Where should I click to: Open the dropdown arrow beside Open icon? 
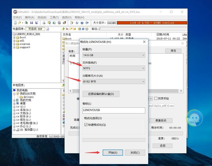point(22,23)
